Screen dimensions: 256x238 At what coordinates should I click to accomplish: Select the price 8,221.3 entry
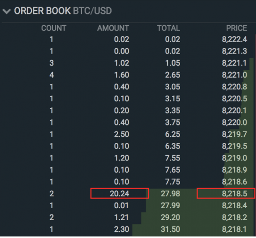[234, 51]
